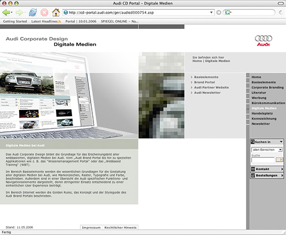Open the Basiselemente submenu link
The image size is (286, 235).
(206, 77)
